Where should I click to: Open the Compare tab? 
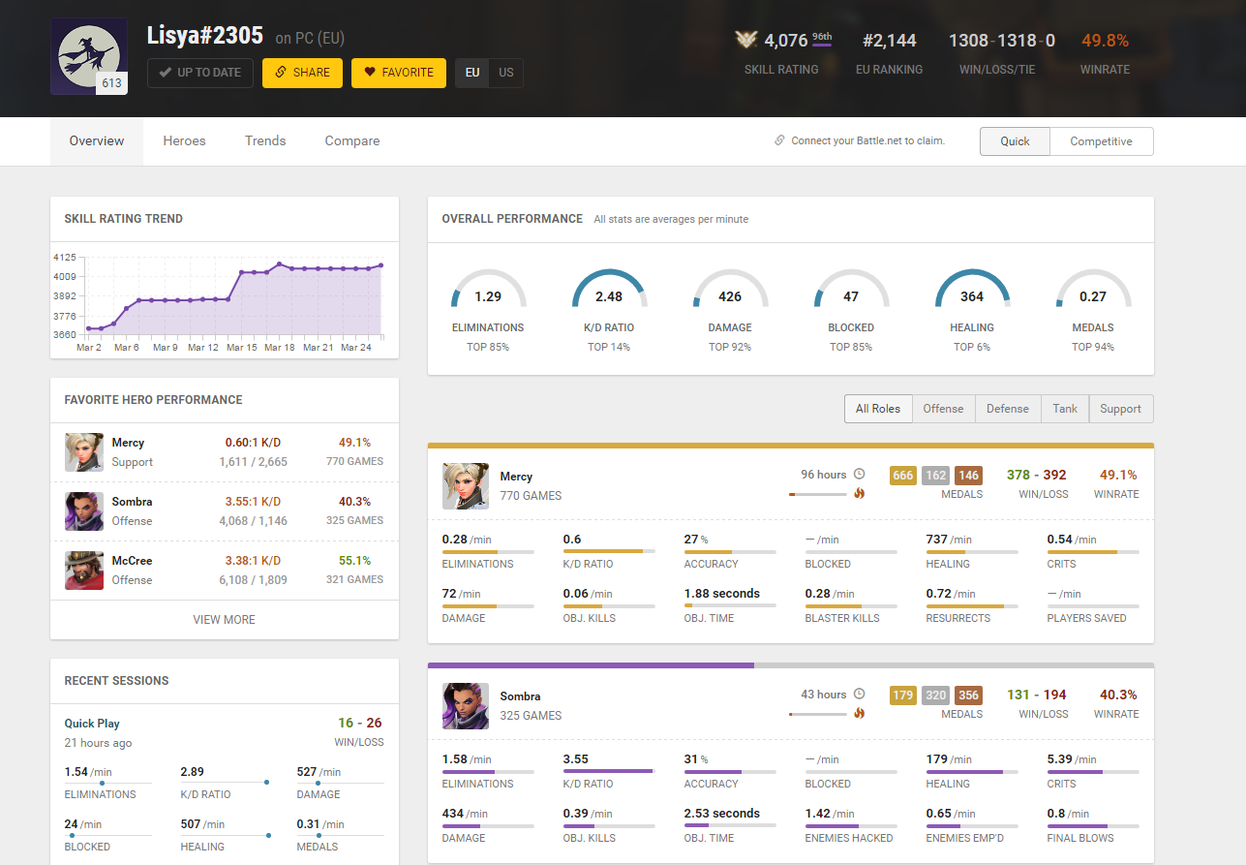352,141
